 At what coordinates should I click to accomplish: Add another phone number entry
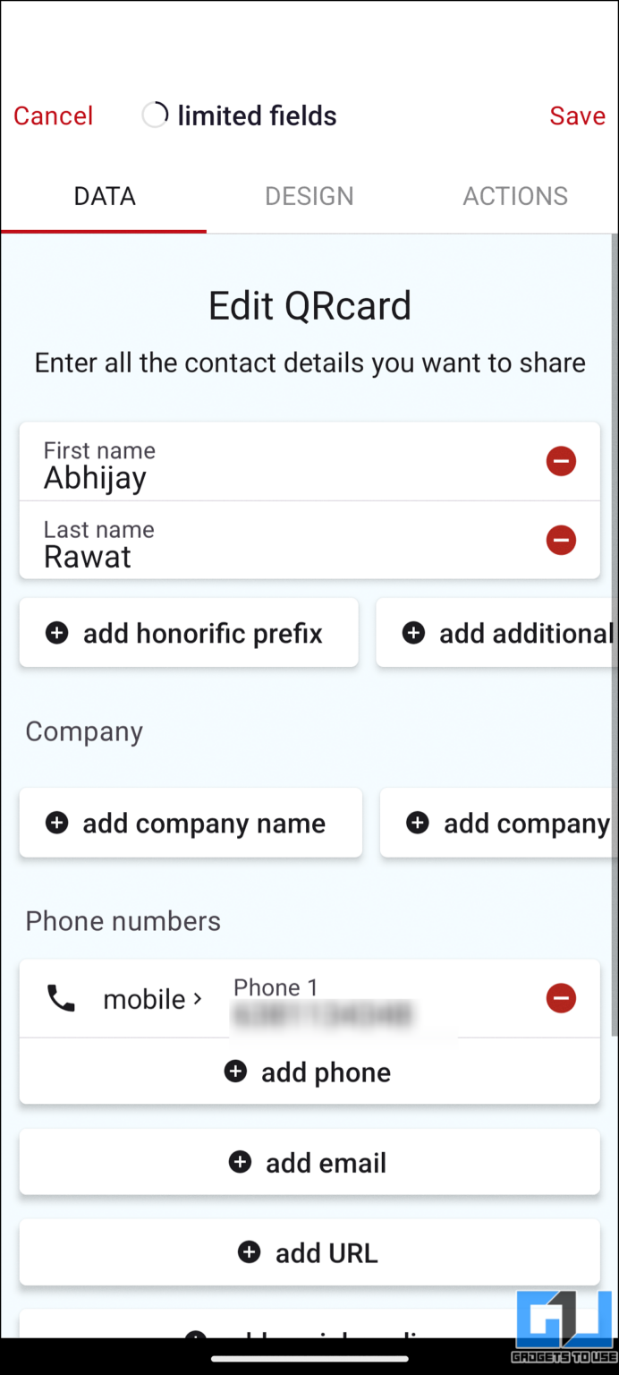click(309, 1072)
